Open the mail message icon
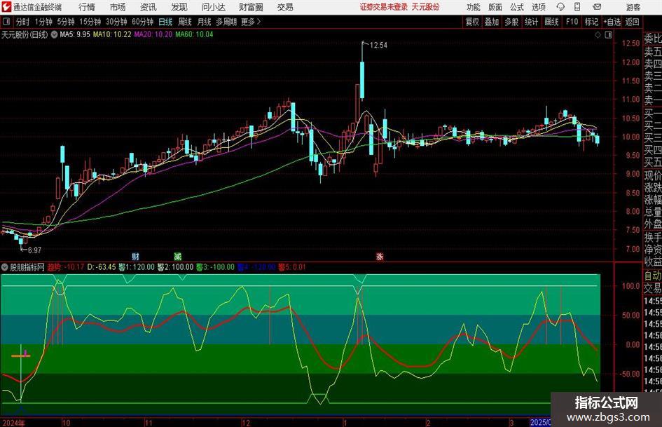Screen dimensions: 662x427 [x=597, y=7]
